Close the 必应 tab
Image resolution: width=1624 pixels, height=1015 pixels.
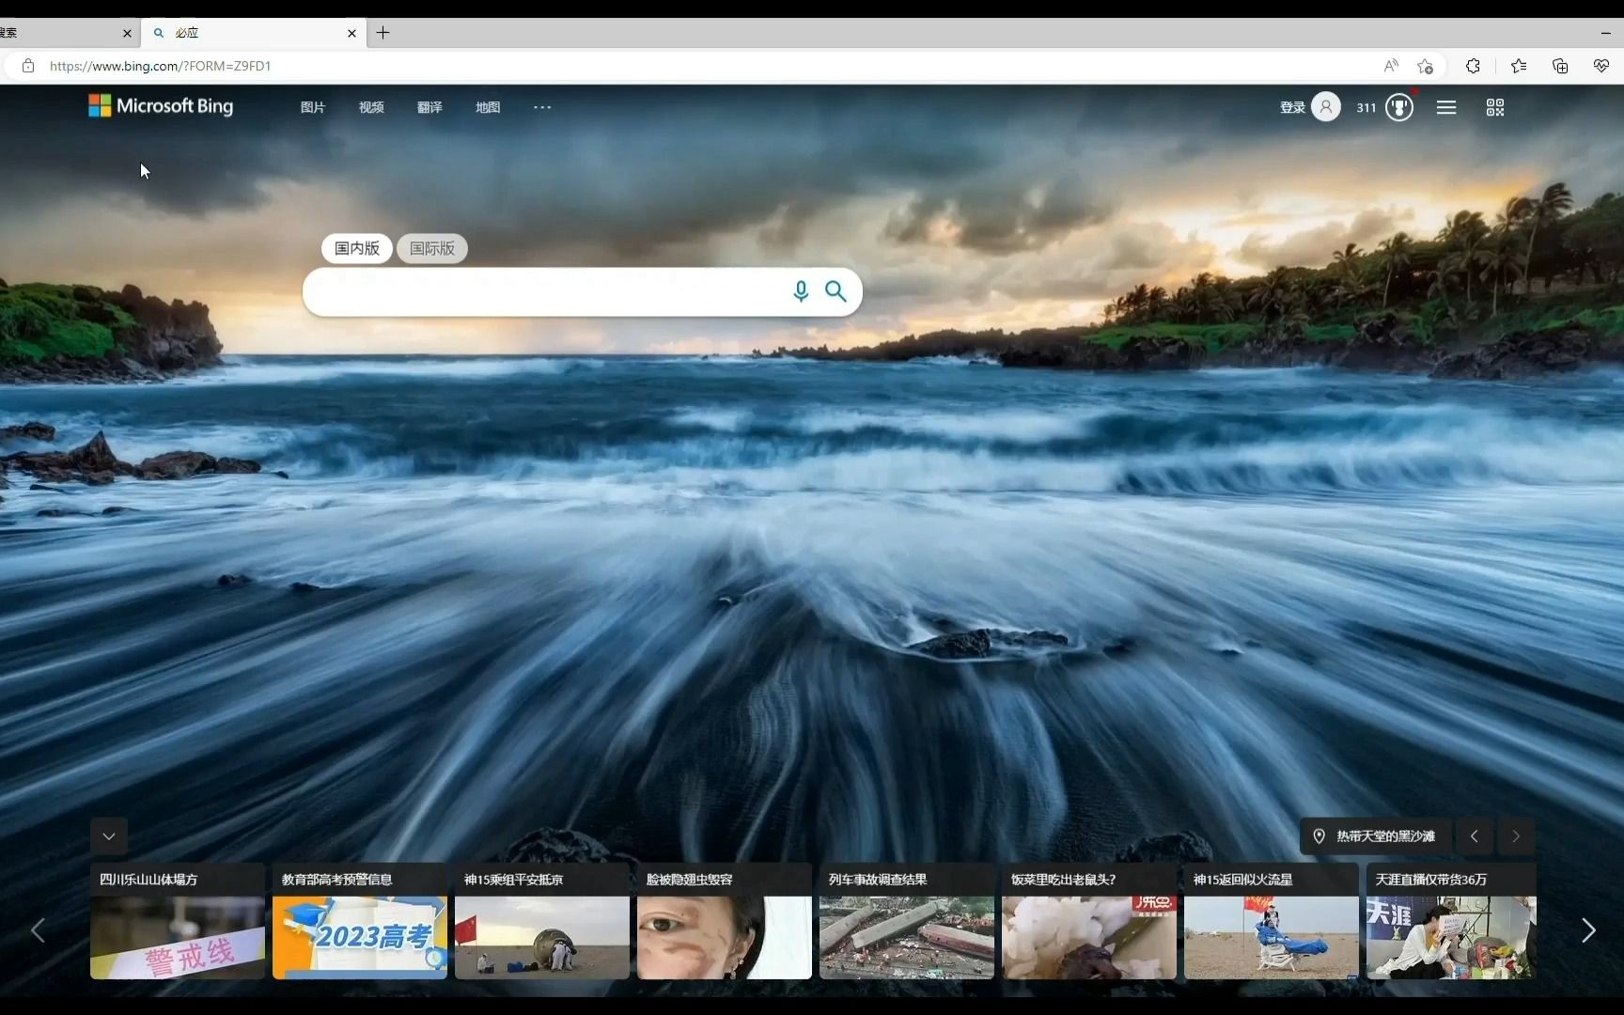tap(351, 33)
